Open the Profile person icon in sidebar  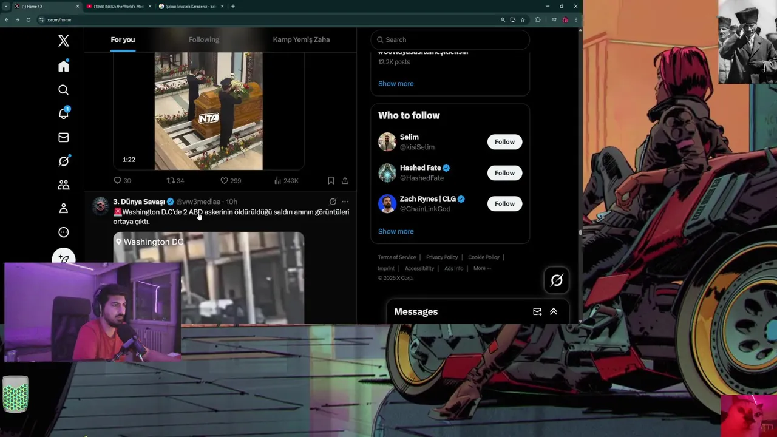(64, 208)
